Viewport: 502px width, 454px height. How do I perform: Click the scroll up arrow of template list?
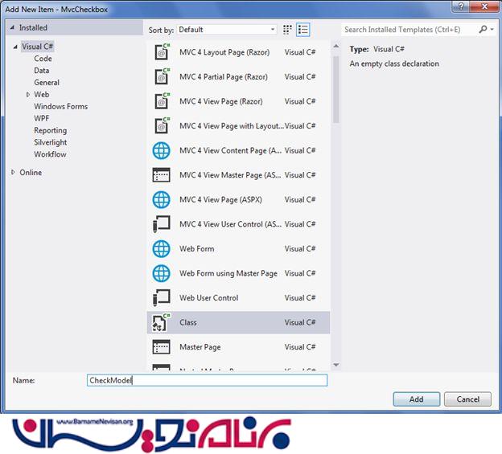pyautogui.click(x=335, y=47)
